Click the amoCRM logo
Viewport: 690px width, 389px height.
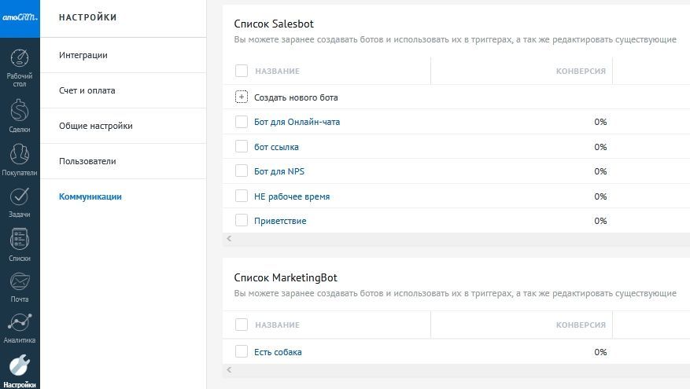[20, 17]
